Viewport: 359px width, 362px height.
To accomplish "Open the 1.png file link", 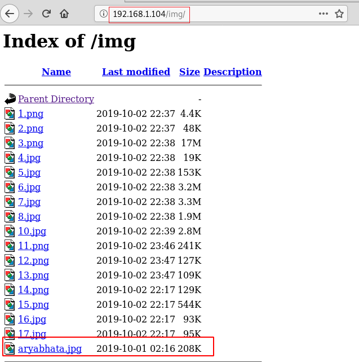I will (30, 114).
